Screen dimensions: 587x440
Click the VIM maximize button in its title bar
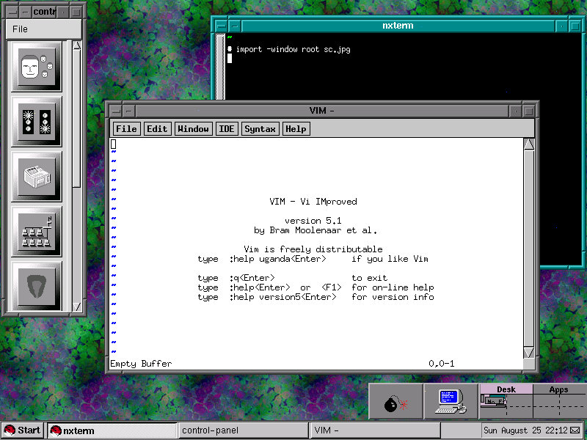tap(529, 111)
